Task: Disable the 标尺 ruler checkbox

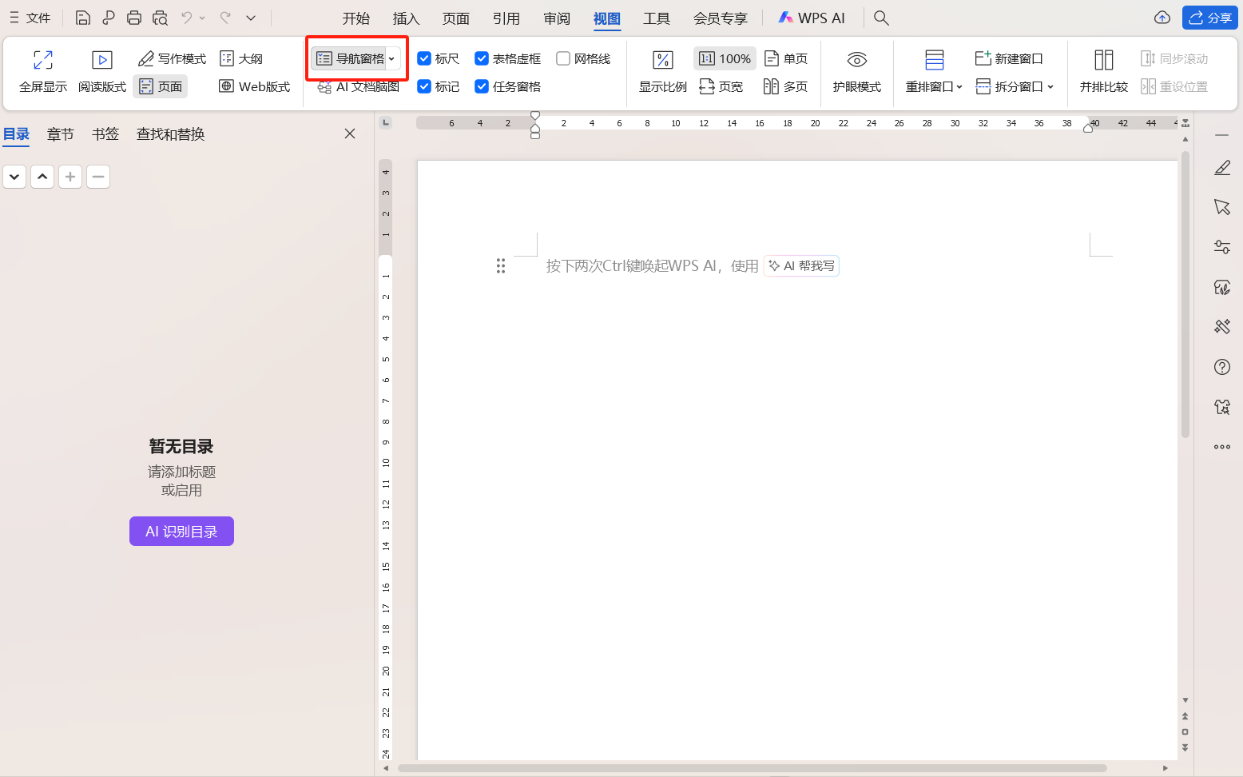Action: [x=424, y=58]
